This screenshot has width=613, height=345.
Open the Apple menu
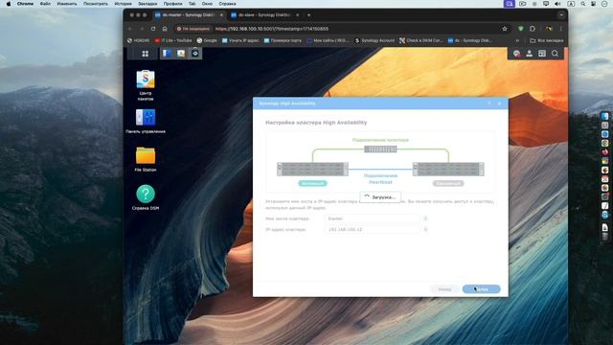tap(9, 4)
